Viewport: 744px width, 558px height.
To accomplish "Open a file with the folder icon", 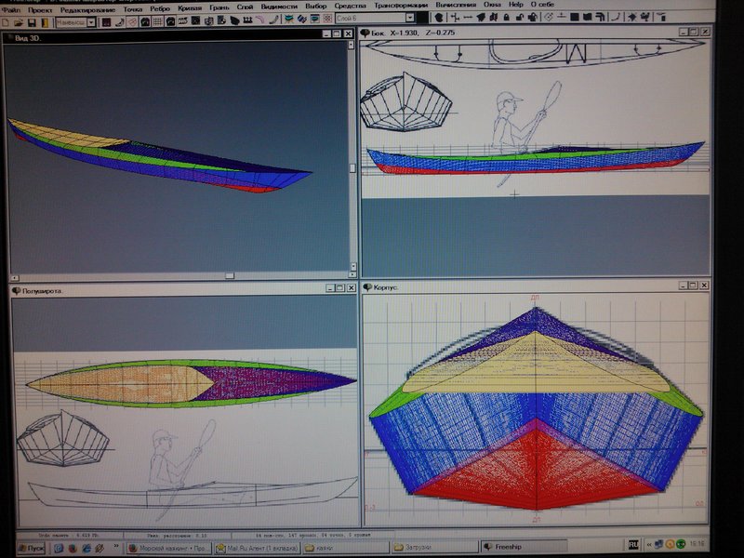I will 18,22.
